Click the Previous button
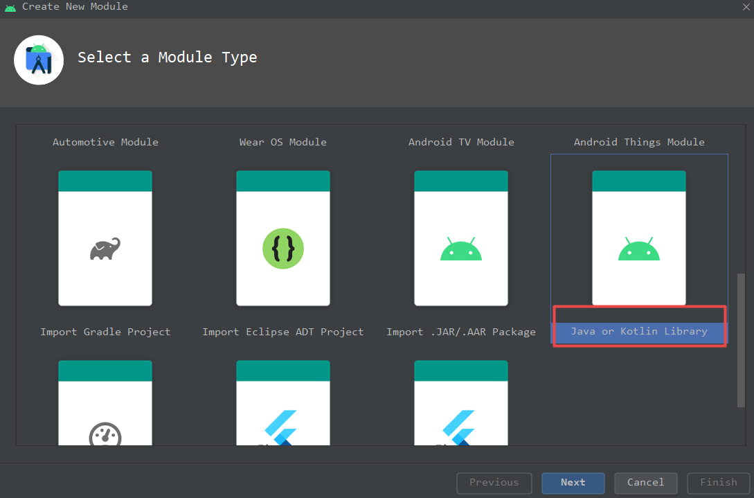Viewport: 754px width, 498px height. tap(494, 483)
